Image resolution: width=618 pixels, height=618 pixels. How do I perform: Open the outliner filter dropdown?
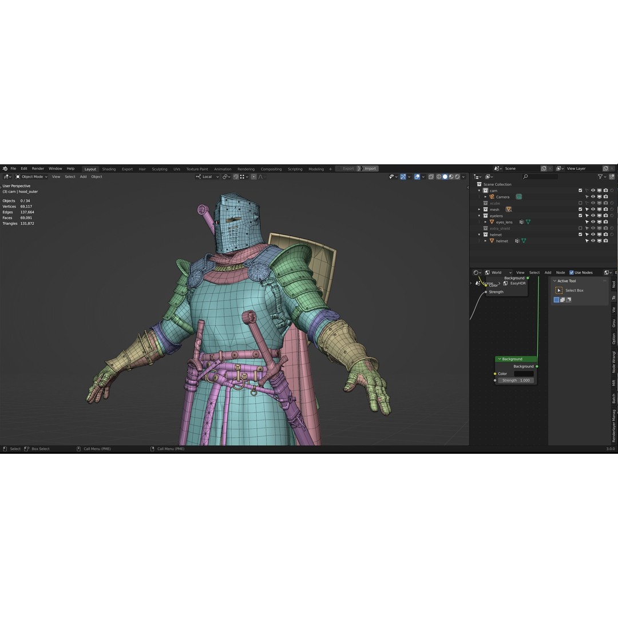click(x=601, y=177)
